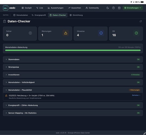Click the Monatsdaten-Abdeckung progress bar
Image resolution: width=146 pixels, height=135 pixels.
pos(73,50)
